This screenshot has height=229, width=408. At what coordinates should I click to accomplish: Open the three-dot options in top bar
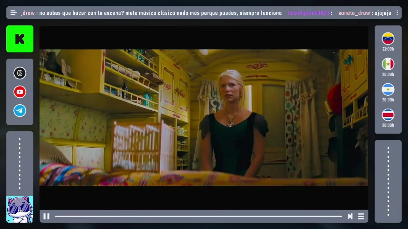[397, 13]
